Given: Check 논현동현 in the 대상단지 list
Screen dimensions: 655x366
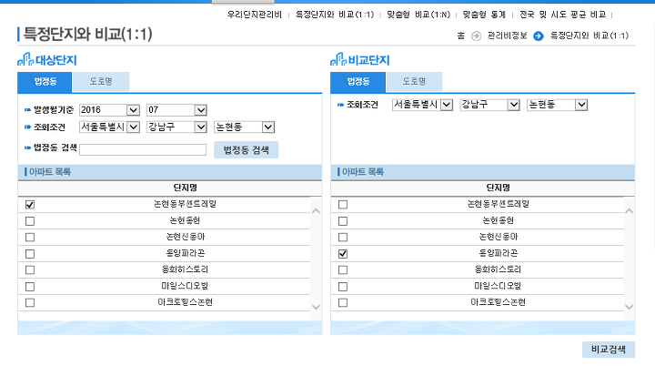Looking at the screenshot, I should (x=30, y=221).
